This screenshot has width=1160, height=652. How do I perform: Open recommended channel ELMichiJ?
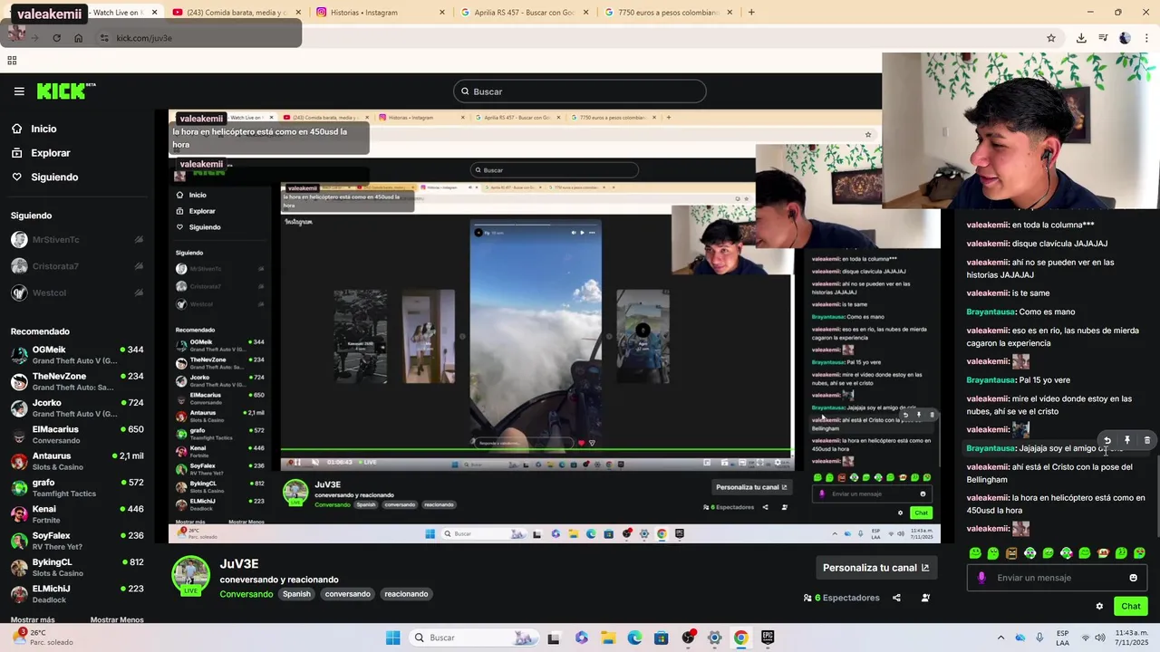(77, 593)
